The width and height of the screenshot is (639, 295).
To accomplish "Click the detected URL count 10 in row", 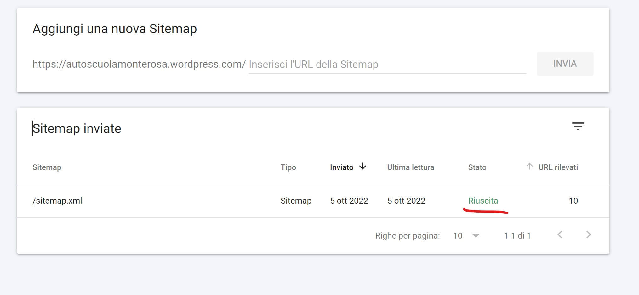I will pos(573,201).
